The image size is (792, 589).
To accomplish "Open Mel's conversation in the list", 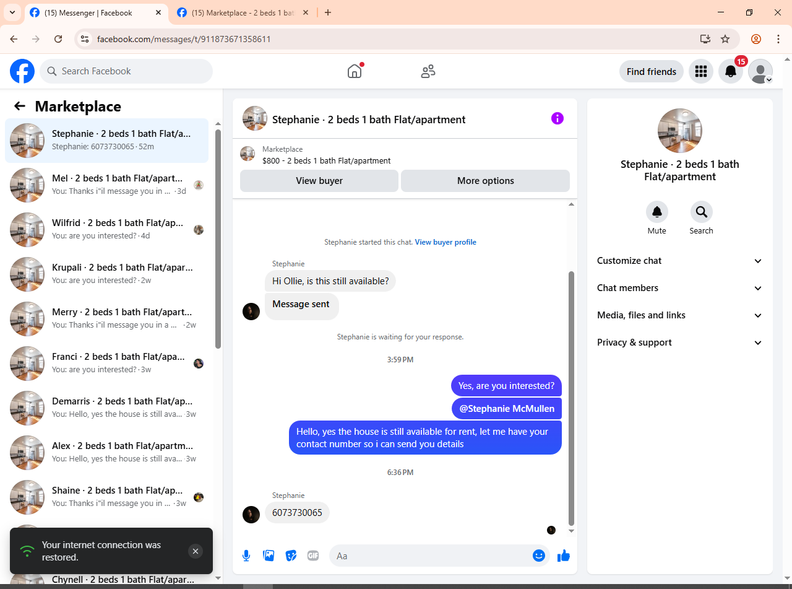I will (x=107, y=185).
